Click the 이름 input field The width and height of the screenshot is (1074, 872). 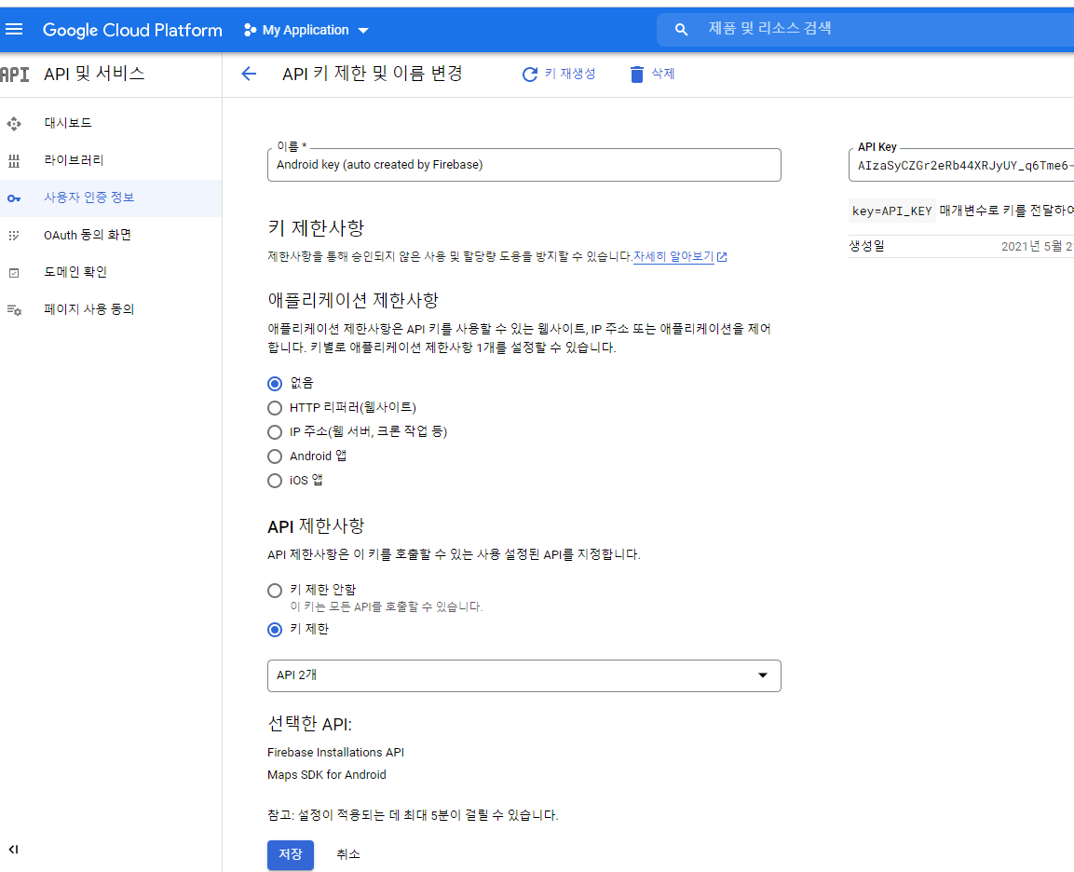click(x=524, y=165)
